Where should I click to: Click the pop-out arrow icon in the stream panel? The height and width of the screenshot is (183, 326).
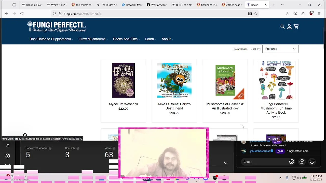click(8, 146)
